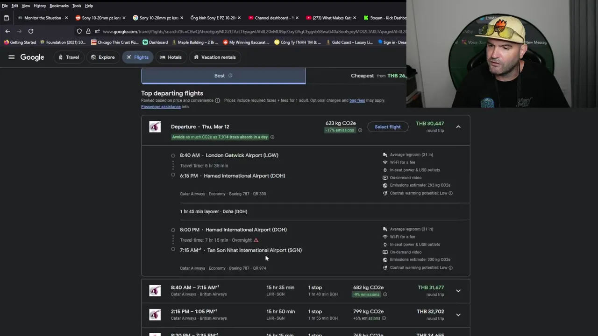The width and height of the screenshot is (598, 336).
Task: Open the Help menu
Action: tap(89, 6)
